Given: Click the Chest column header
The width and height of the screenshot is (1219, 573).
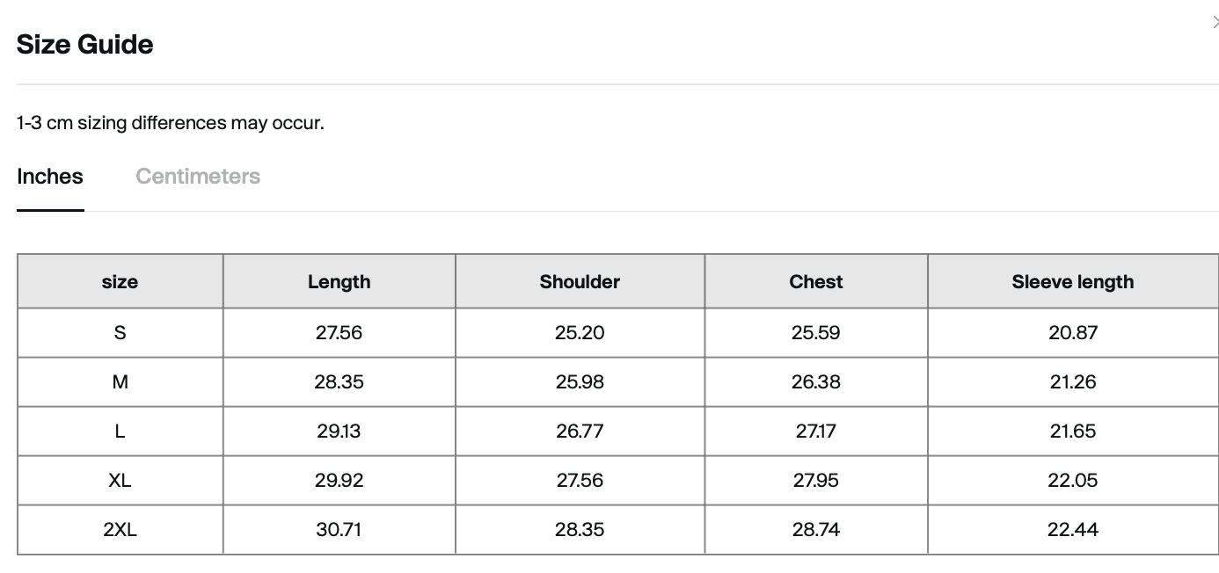Looking at the screenshot, I should click(x=816, y=282).
